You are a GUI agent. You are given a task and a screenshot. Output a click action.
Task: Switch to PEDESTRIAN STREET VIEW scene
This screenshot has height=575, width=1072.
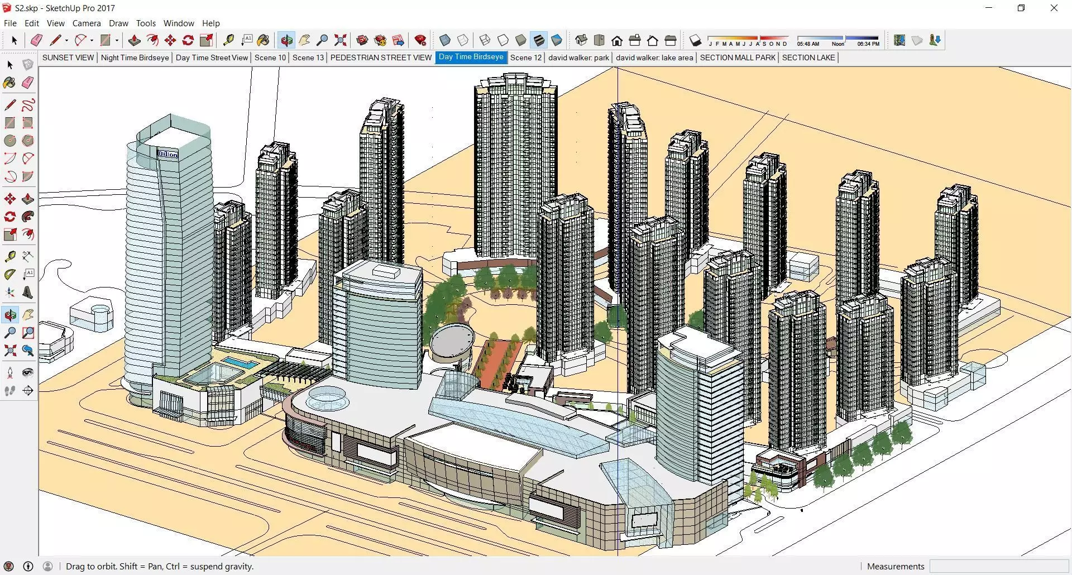[381, 57]
